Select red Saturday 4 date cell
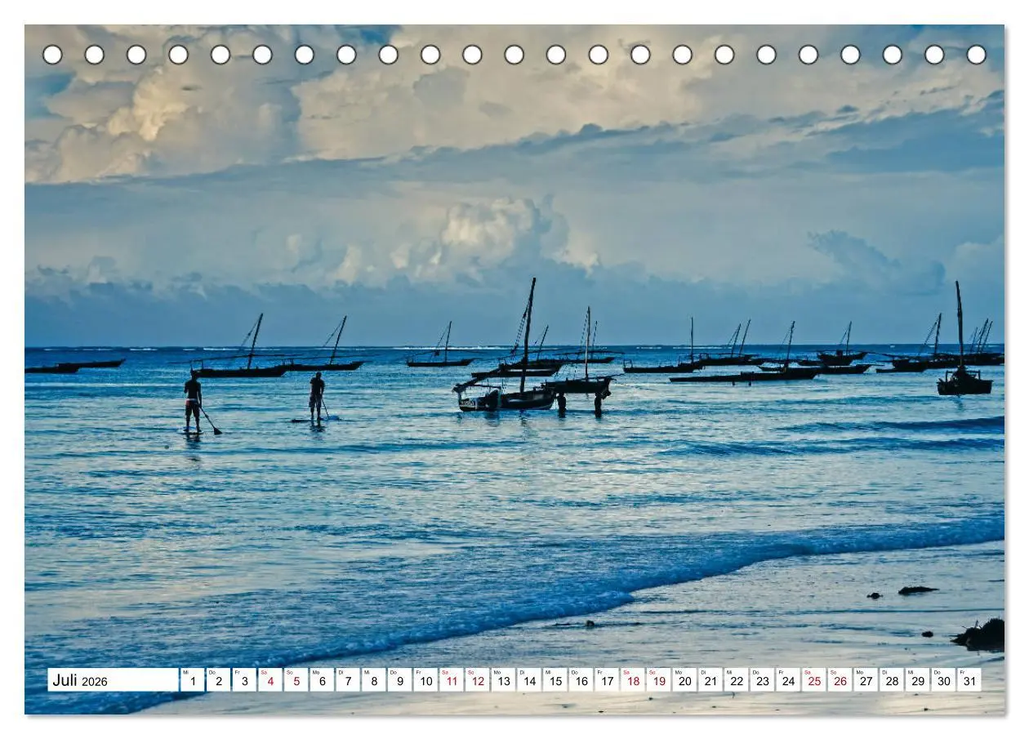This screenshot has width=1029, height=739. pyautogui.click(x=270, y=680)
